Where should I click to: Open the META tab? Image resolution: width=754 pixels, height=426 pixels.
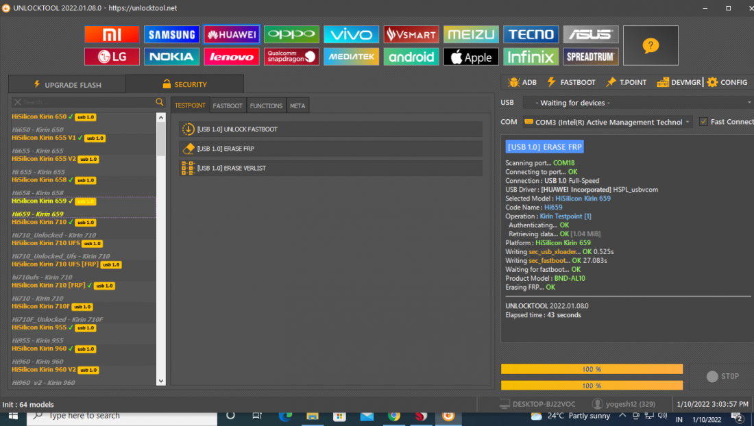click(x=297, y=105)
